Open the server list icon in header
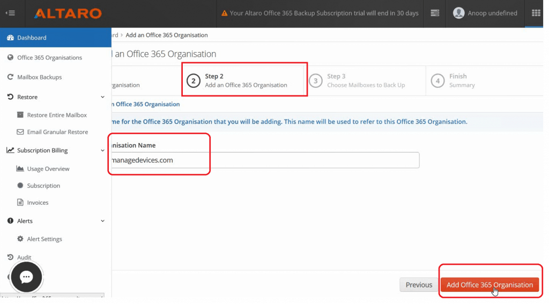 tap(435, 13)
